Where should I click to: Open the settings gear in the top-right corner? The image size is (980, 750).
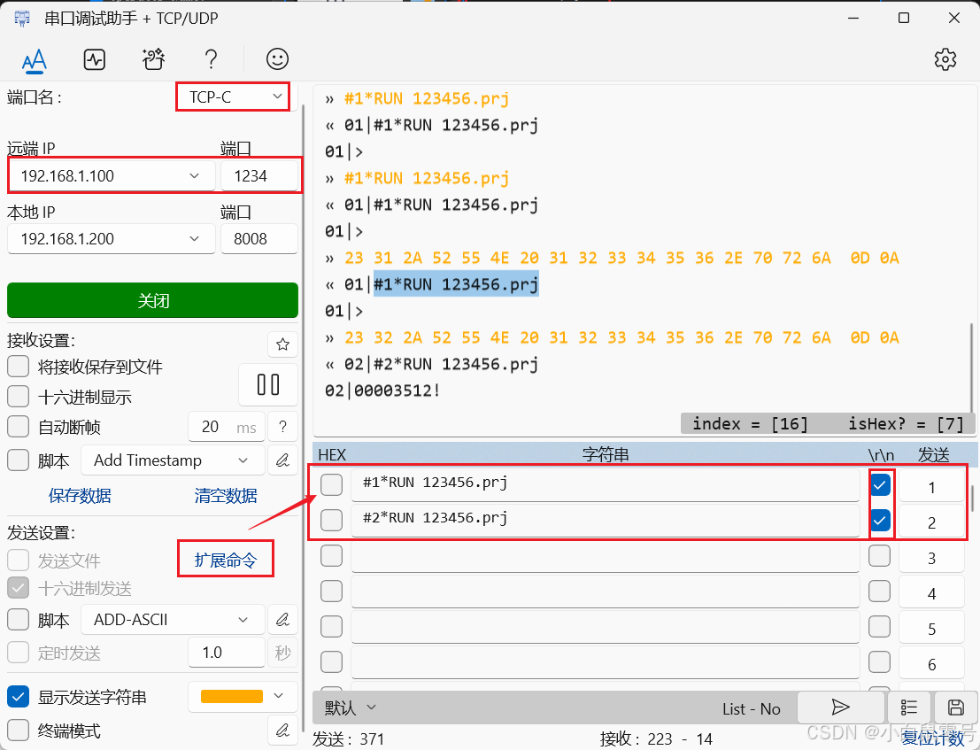(x=945, y=59)
